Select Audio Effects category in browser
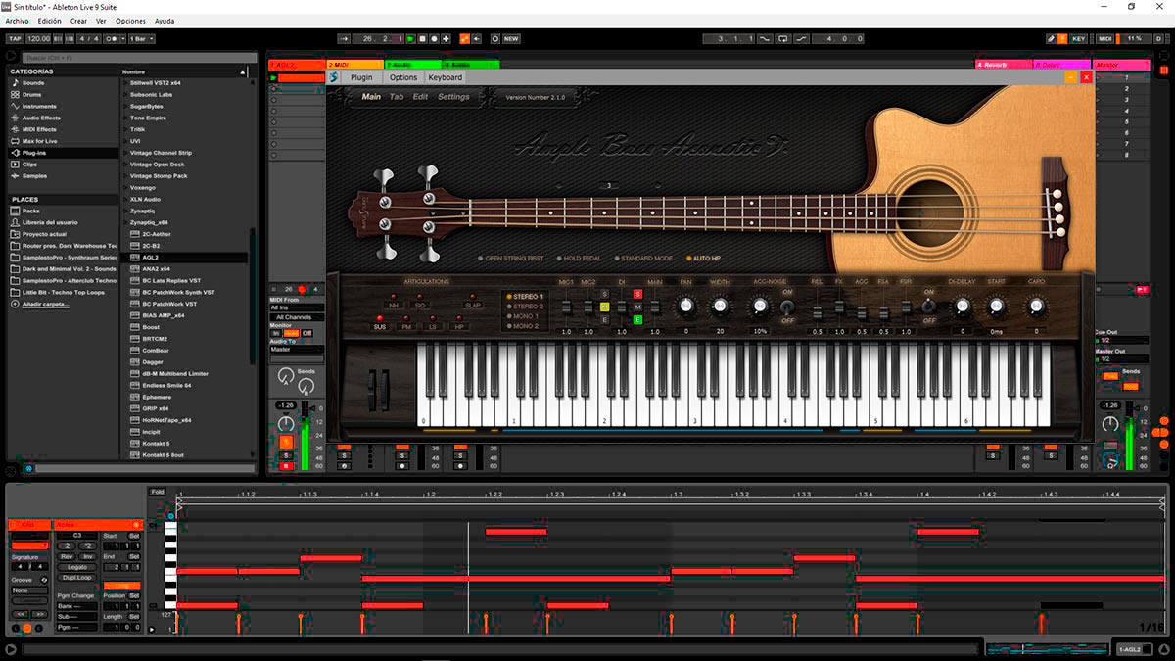This screenshot has width=1175, height=661. coord(41,118)
